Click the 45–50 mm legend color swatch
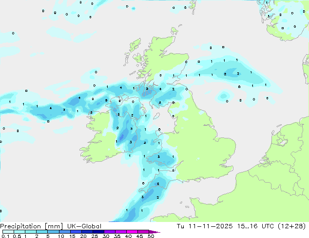 (x=143, y=232)
